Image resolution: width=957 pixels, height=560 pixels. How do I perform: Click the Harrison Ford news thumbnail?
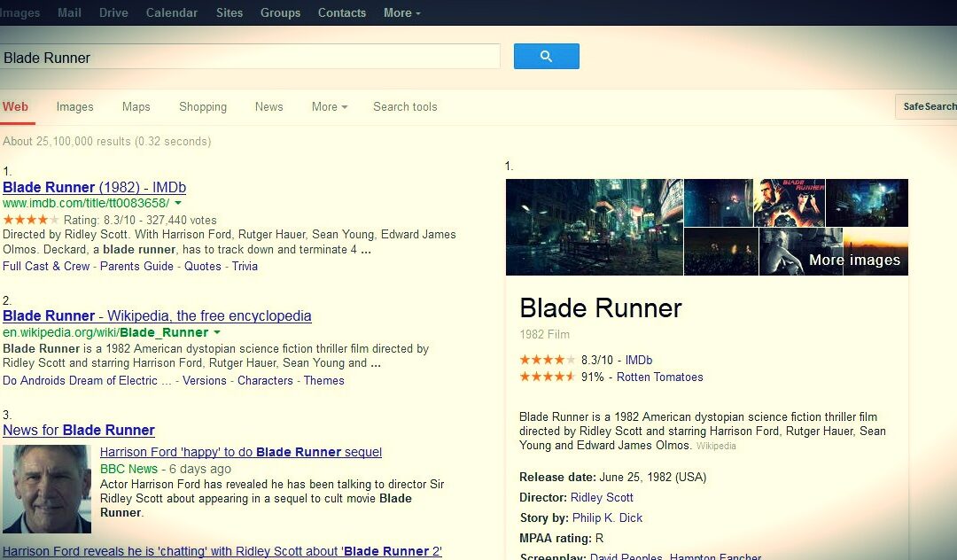click(x=46, y=487)
